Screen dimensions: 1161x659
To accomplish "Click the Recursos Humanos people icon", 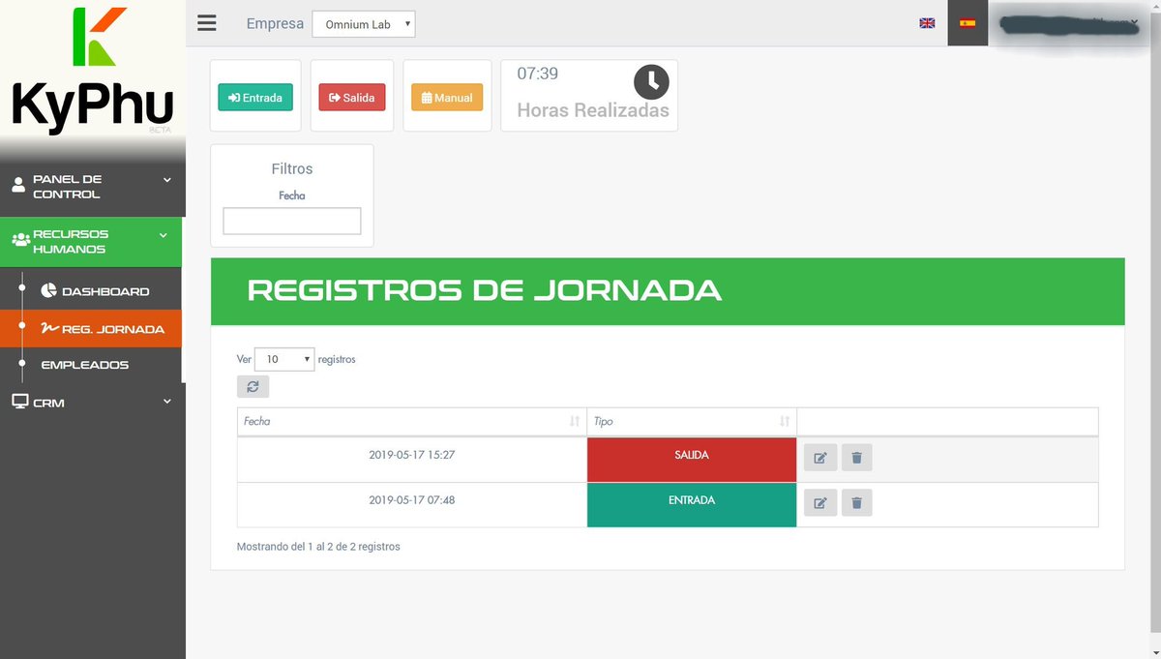I will tap(20, 239).
